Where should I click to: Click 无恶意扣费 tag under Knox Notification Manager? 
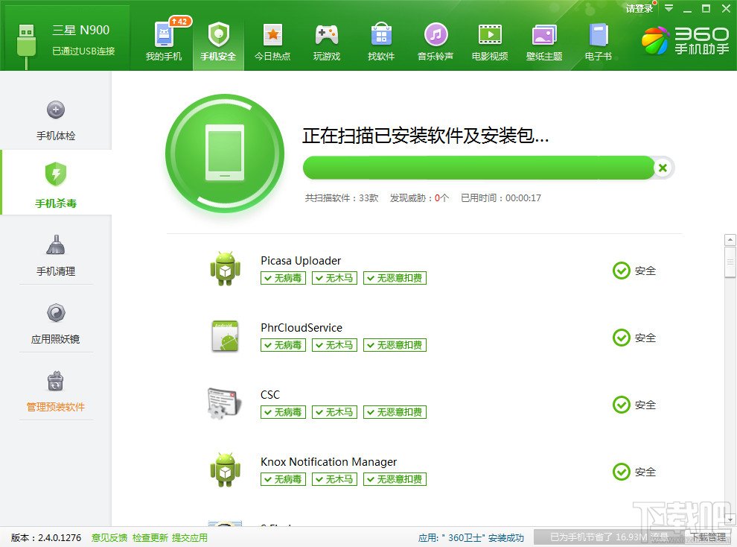(395, 479)
